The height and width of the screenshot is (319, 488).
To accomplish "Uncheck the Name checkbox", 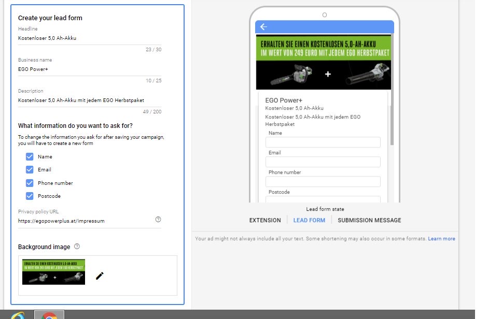I will (x=30, y=156).
